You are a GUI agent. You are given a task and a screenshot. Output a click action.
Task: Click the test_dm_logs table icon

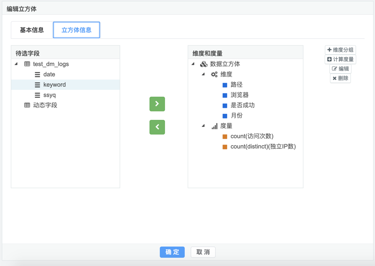tap(27, 64)
